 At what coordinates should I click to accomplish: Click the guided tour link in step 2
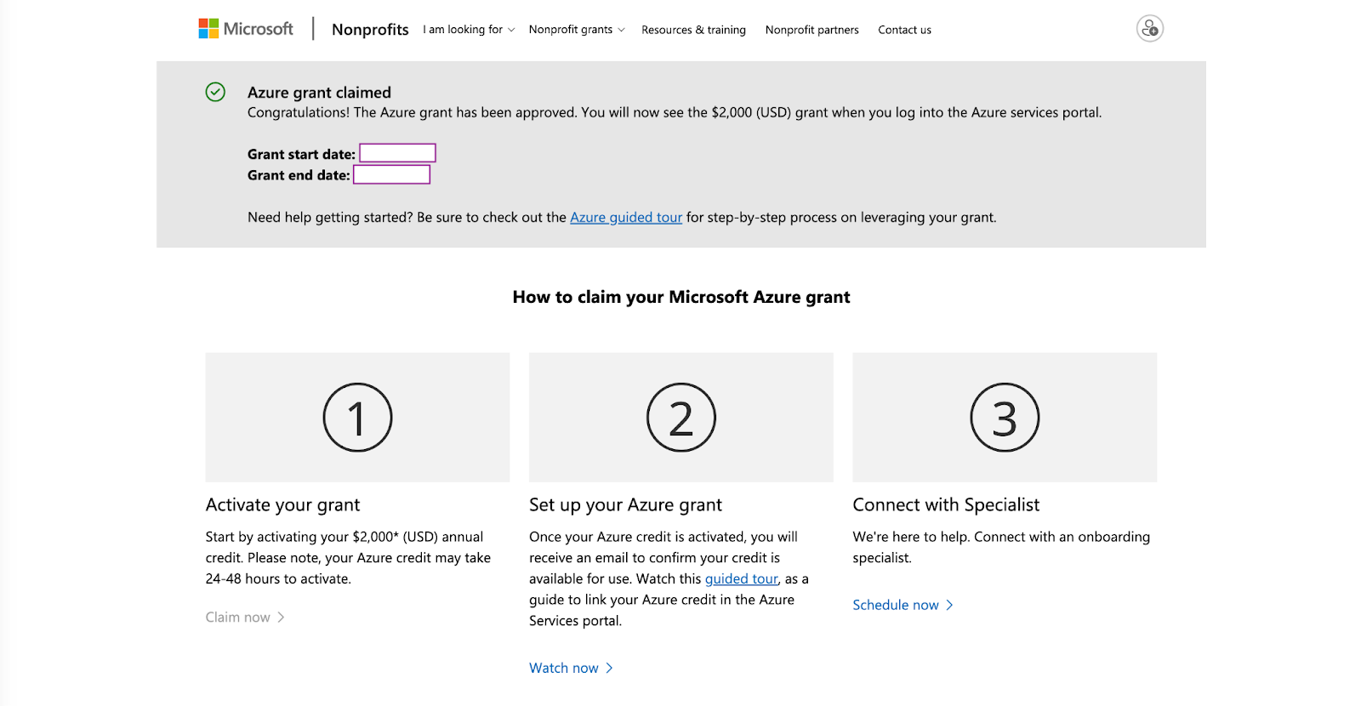click(x=741, y=579)
